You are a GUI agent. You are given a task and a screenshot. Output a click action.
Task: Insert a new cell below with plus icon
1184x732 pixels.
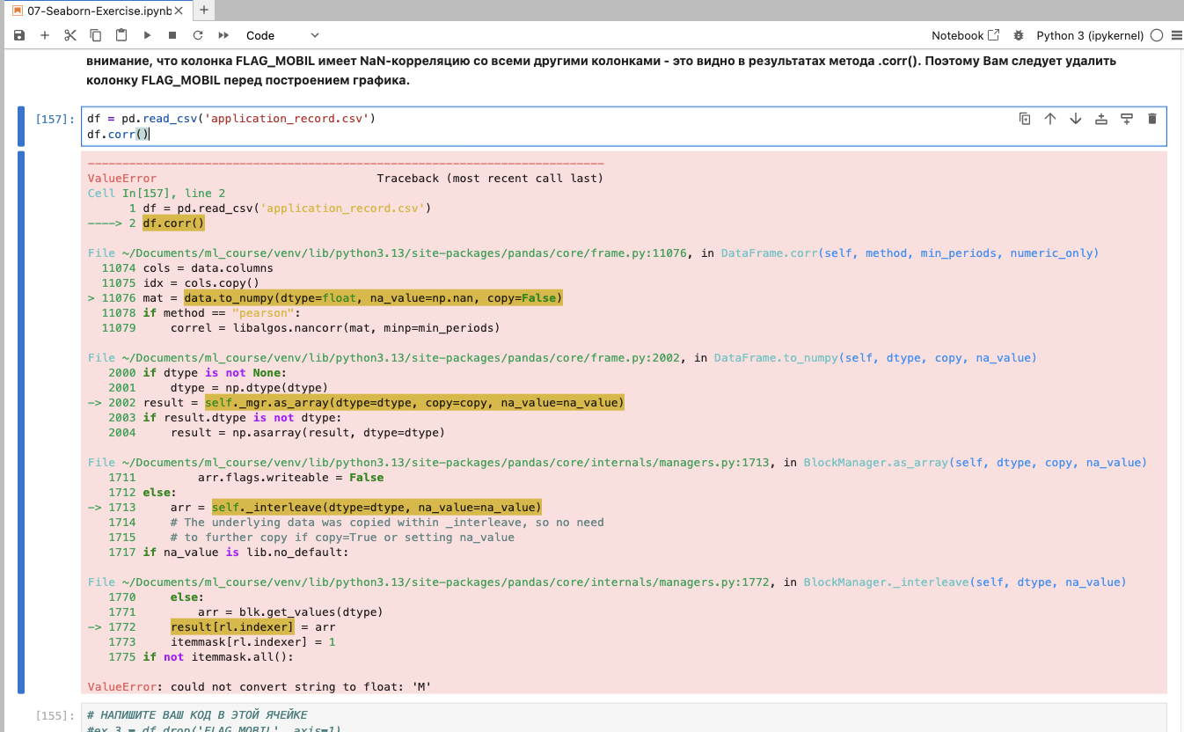[x=45, y=35]
